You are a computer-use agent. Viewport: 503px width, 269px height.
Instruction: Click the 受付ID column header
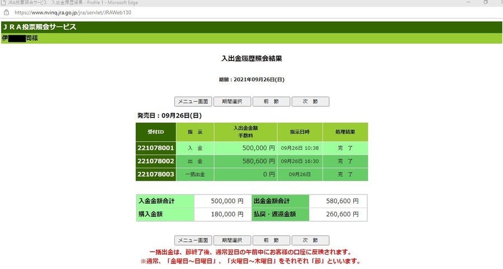point(156,132)
